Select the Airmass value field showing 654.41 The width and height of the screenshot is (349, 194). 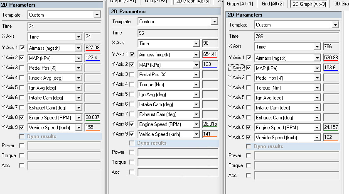210,54
